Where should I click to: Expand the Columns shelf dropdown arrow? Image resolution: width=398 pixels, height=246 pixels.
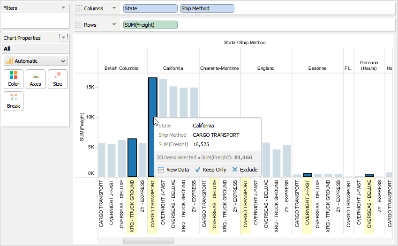[114, 8]
